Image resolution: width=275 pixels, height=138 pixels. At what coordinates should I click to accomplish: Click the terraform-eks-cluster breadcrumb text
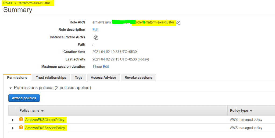[34, 3]
